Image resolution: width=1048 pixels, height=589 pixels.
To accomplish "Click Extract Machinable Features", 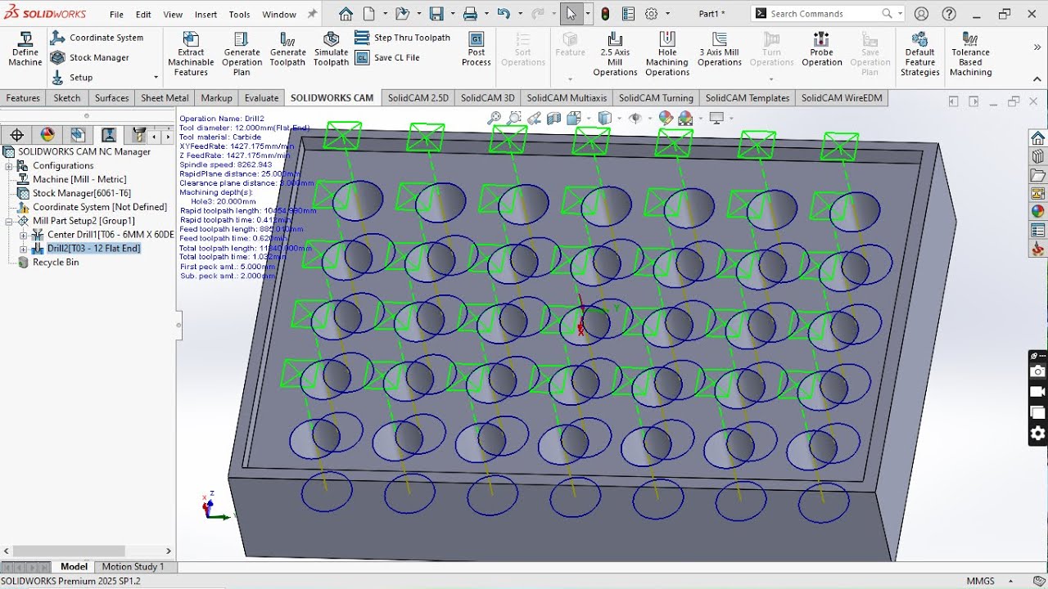I will point(191,55).
